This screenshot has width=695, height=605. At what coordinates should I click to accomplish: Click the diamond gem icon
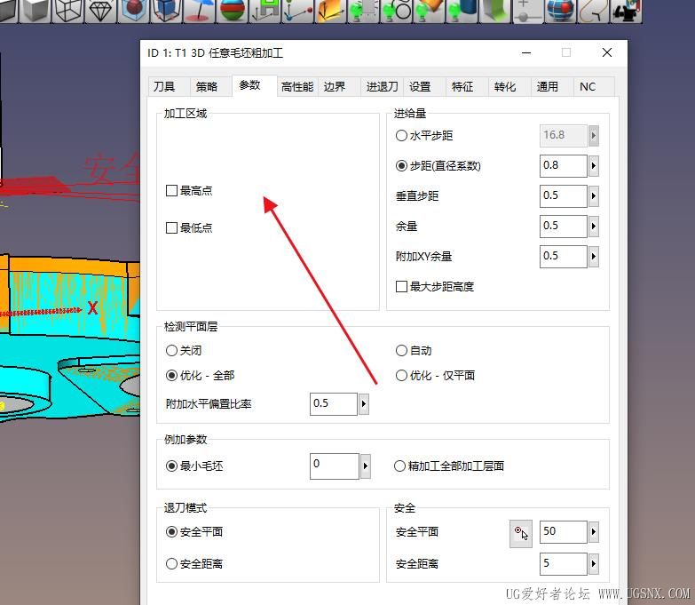point(100,10)
